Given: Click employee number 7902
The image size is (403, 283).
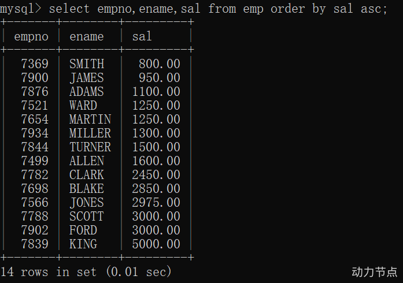Looking at the screenshot, I should 35,230.
